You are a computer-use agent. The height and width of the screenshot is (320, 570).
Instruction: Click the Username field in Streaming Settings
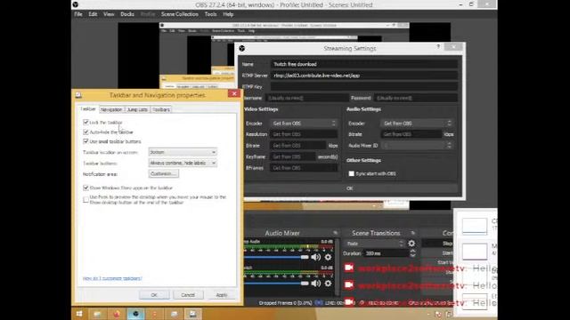[307, 98]
